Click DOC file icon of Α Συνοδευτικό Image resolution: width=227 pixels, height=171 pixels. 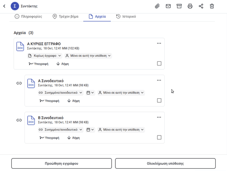click(x=31, y=83)
